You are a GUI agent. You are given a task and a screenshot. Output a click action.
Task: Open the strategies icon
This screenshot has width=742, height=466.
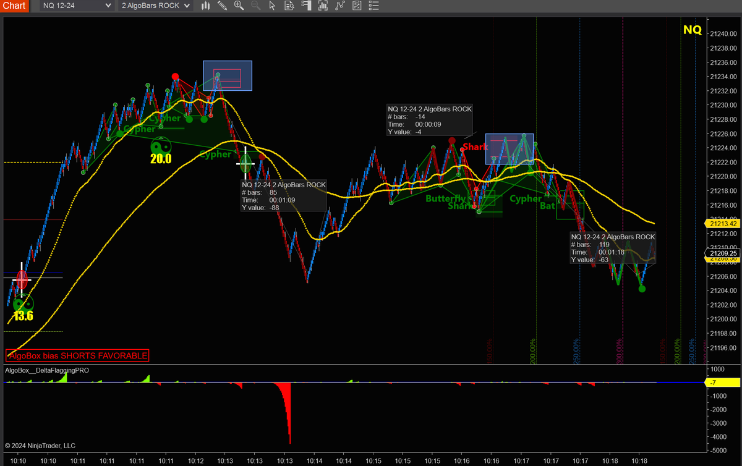coord(356,6)
